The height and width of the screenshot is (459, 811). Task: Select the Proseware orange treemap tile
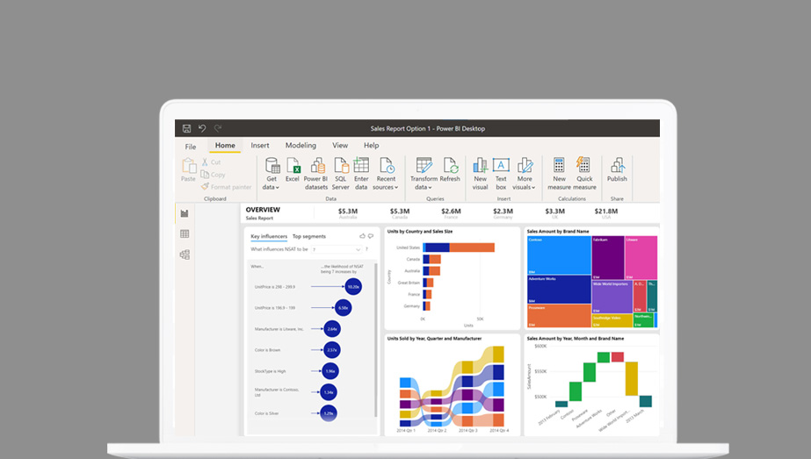(x=559, y=316)
